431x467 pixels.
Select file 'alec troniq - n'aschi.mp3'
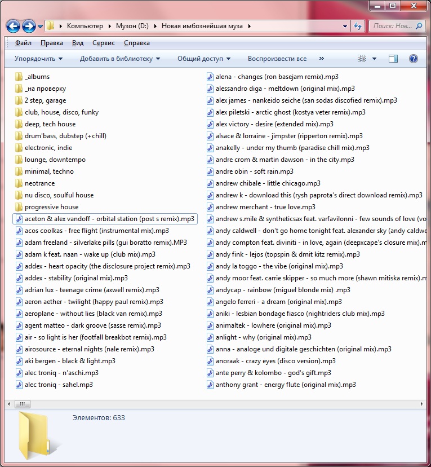coord(61,373)
